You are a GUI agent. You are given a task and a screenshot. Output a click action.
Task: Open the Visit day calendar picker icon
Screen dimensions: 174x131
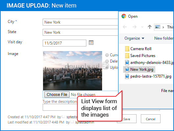point(91,43)
